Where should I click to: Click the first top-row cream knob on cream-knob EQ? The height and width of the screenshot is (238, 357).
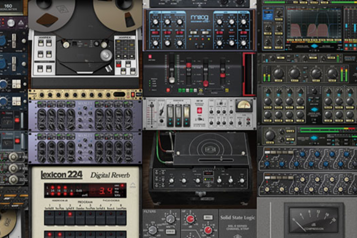[x=303, y=180]
